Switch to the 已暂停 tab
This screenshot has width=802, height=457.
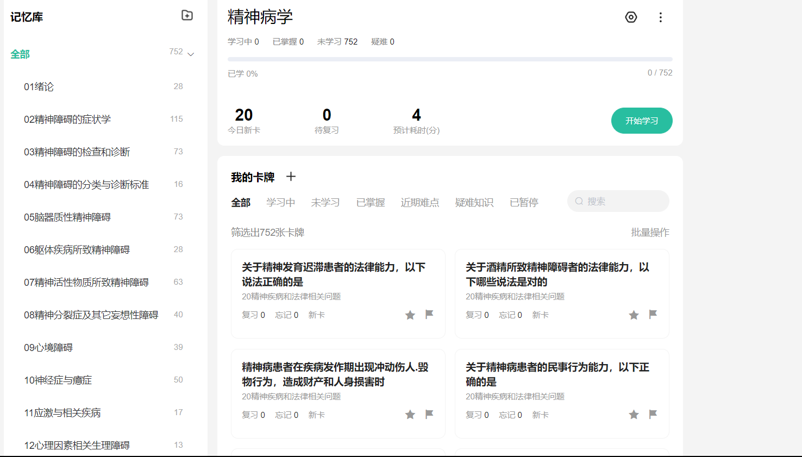[x=524, y=203]
